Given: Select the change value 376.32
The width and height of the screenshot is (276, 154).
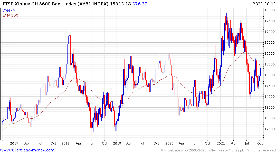Looking at the screenshot, I should [x=140, y=4].
